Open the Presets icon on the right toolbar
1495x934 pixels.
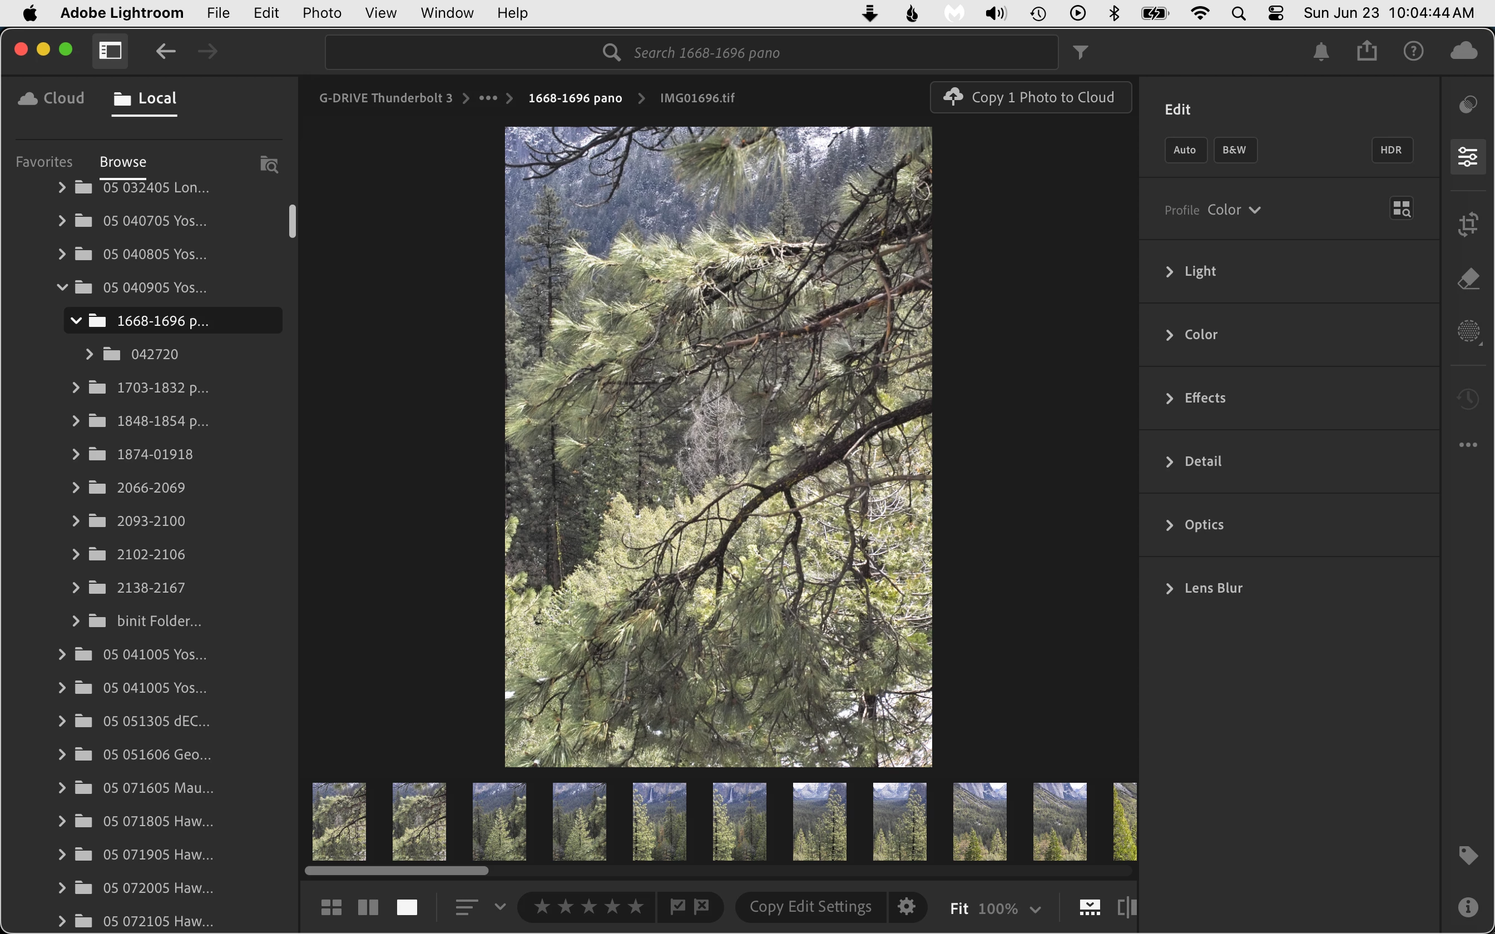(1468, 105)
